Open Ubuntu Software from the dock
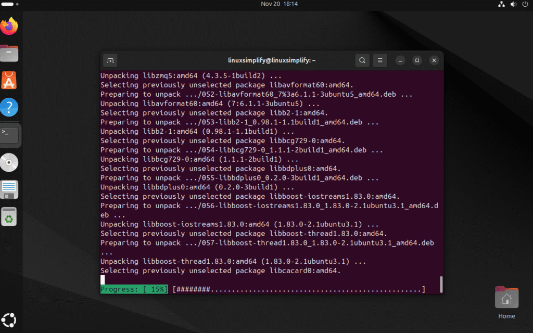Viewport: 533px width, 333px height. click(9, 80)
